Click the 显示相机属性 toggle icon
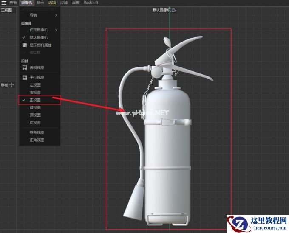This screenshot has width=289, height=233. [24, 45]
